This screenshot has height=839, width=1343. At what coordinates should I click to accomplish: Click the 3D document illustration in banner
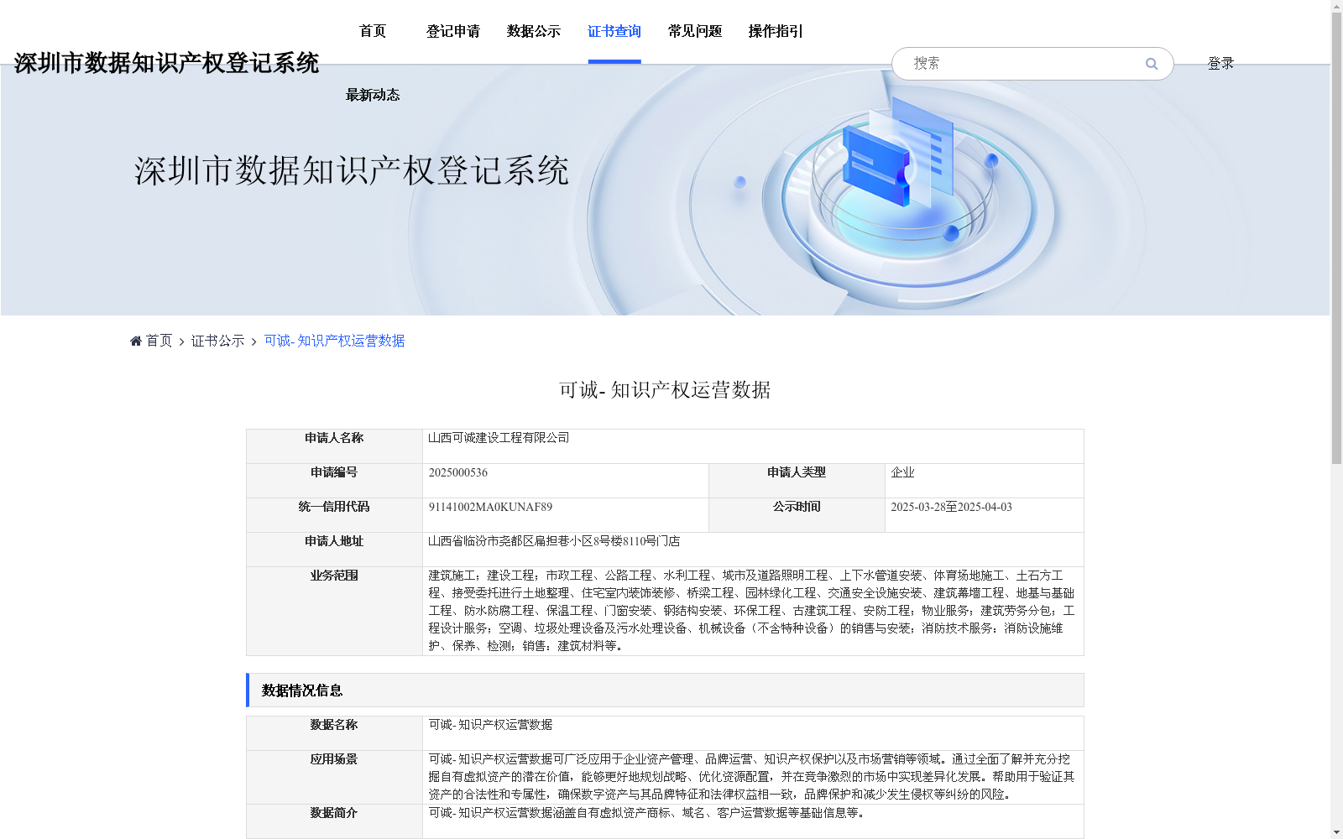click(901, 154)
